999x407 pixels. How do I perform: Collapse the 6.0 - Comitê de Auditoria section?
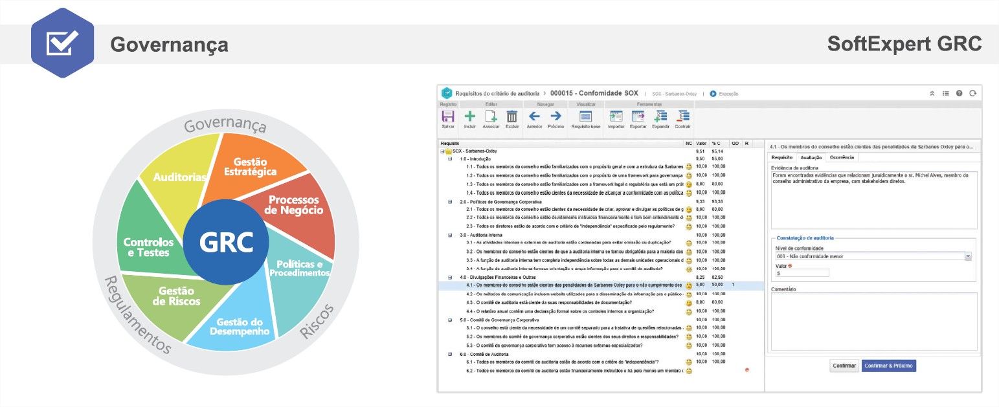tap(450, 354)
